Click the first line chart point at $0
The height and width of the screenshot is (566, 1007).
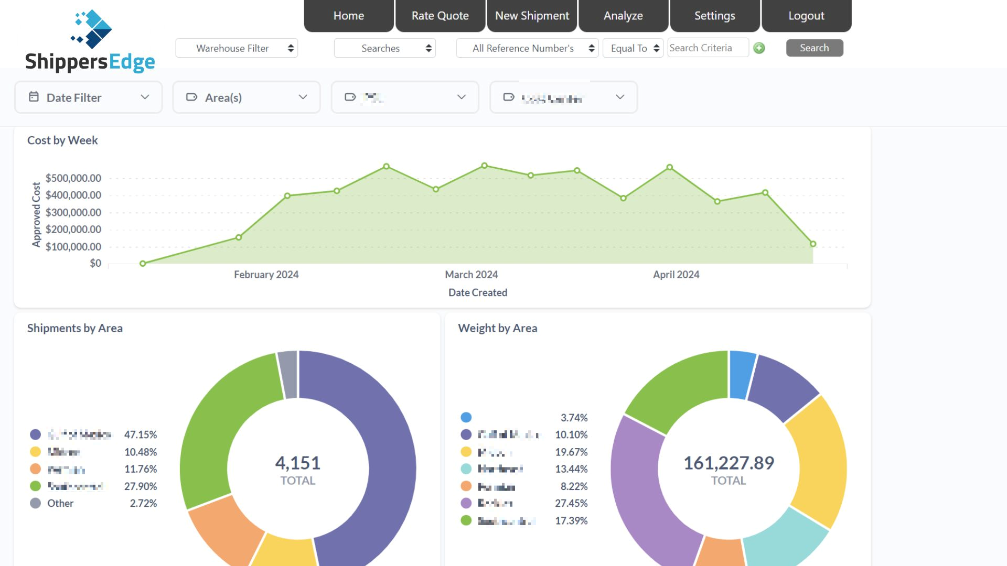(143, 264)
